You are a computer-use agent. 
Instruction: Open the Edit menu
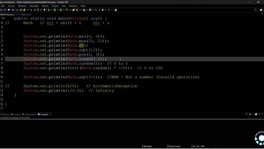(3, 6)
